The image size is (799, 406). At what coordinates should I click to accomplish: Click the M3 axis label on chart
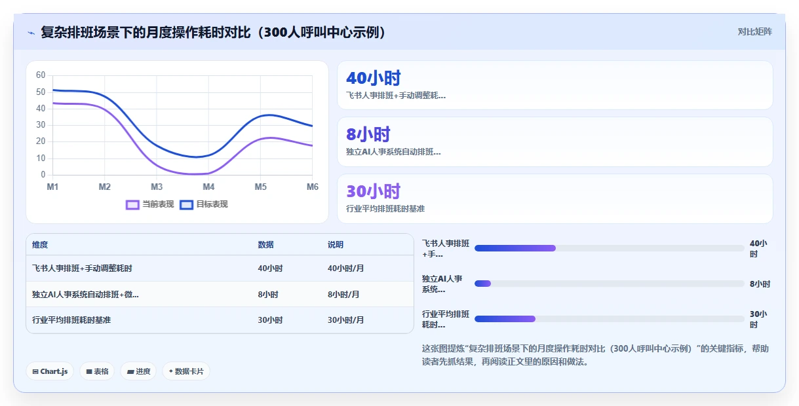[157, 187]
